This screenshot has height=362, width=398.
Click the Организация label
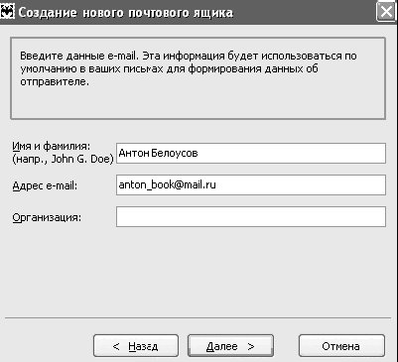[47, 218]
